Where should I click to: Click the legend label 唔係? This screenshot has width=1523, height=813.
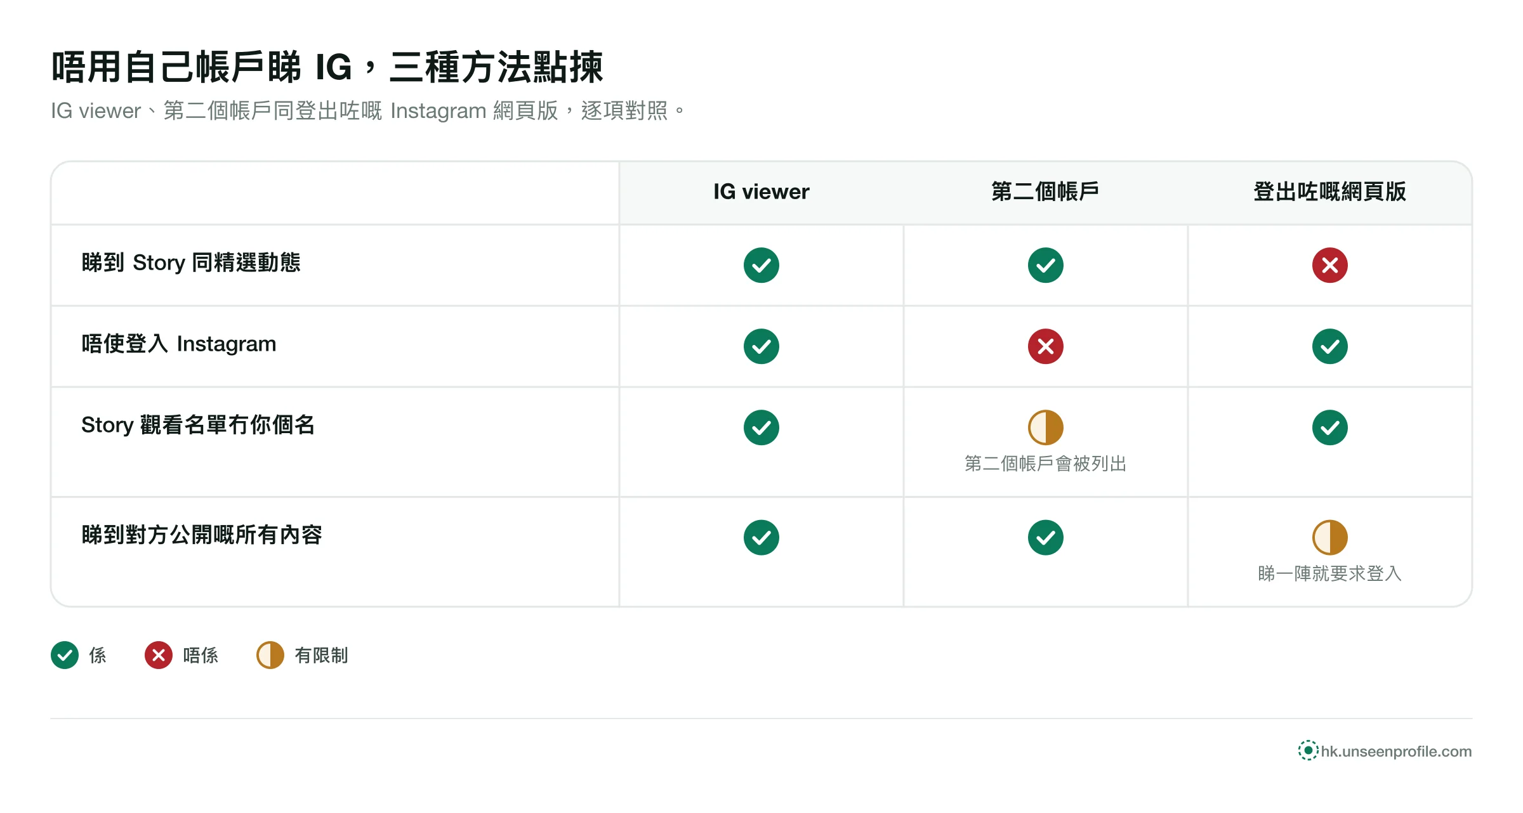(201, 655)
